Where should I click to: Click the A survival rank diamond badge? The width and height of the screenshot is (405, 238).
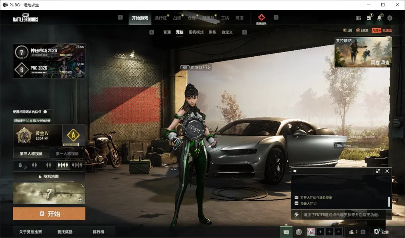click(x=73, y=135)
